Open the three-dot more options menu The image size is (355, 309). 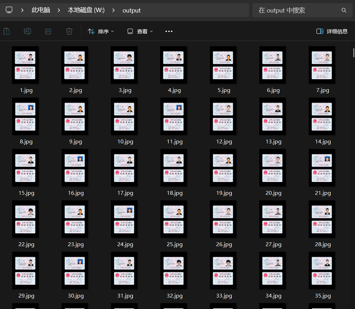(169, 31)
